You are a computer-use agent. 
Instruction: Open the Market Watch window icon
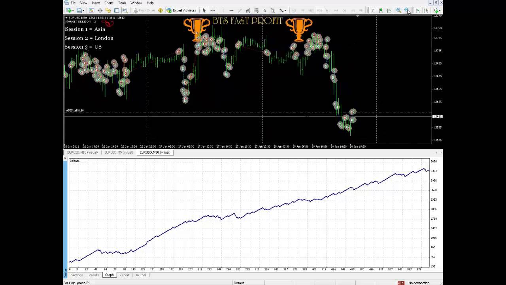[x=91, y=10]
